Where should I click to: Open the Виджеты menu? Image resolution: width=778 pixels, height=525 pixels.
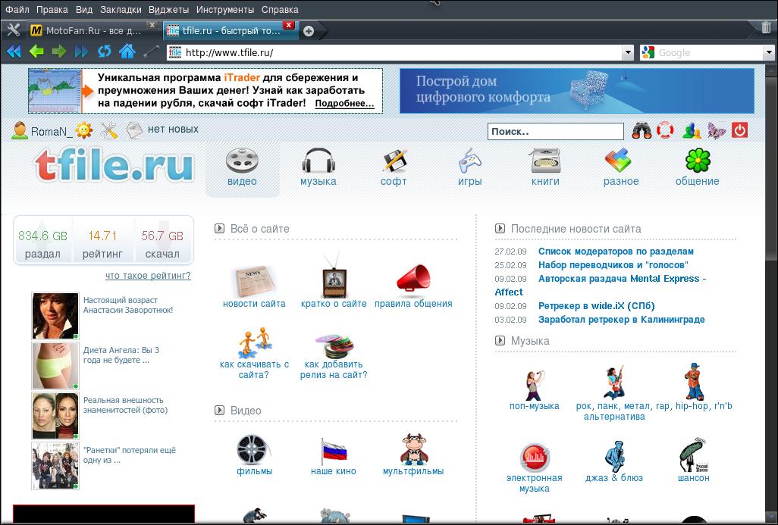(x=168, y=9)
